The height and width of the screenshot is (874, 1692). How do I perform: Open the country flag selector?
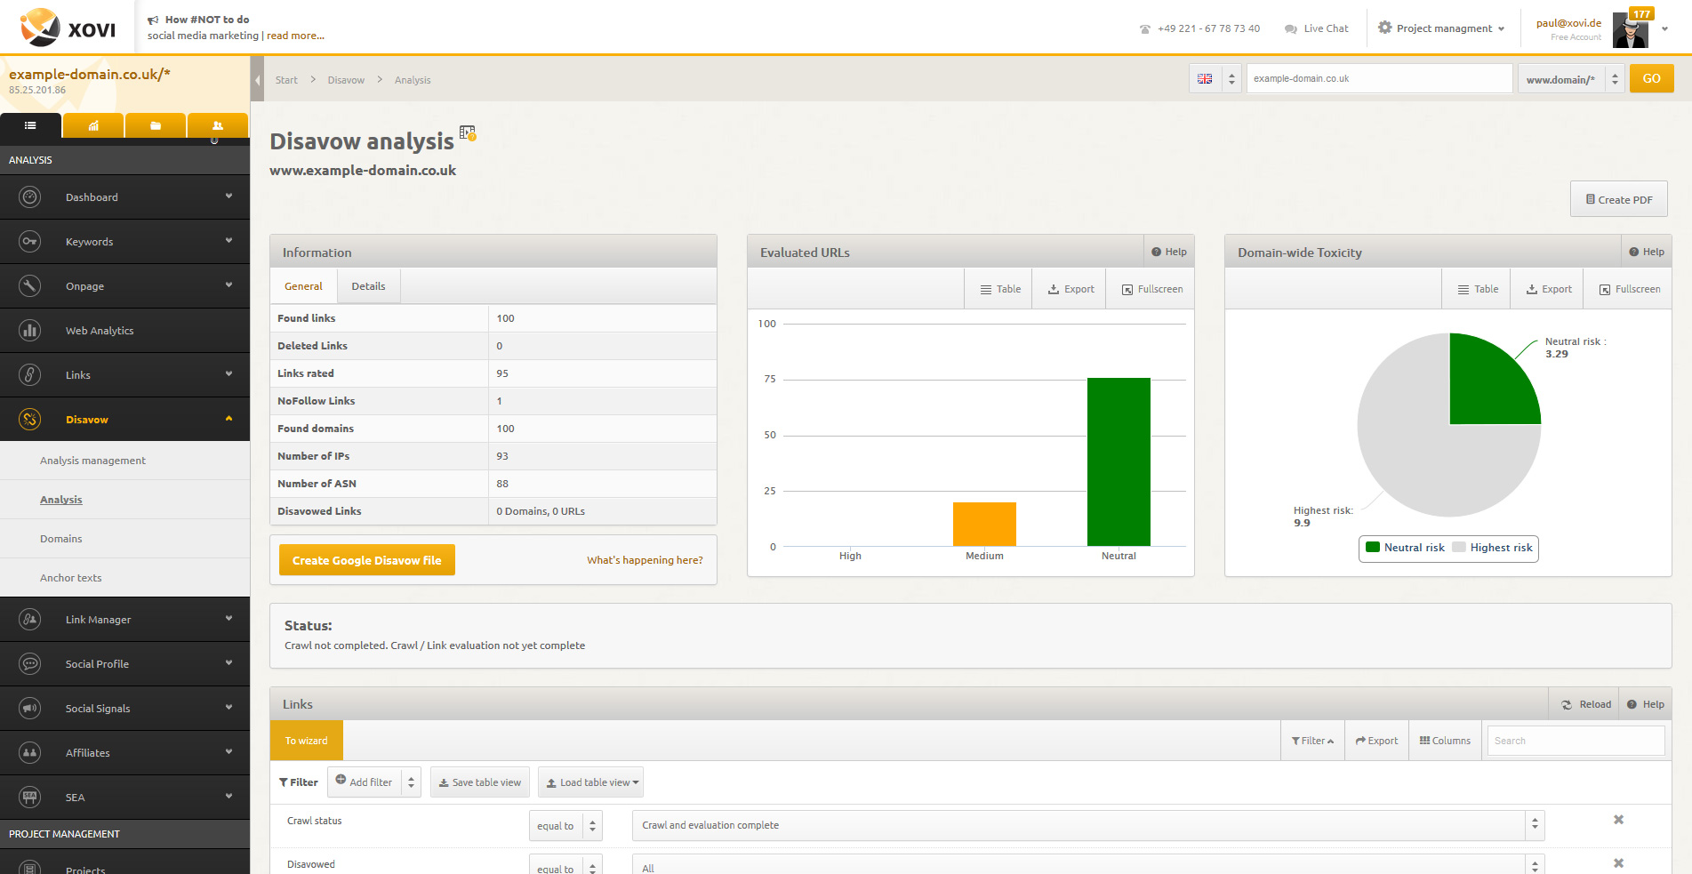click(1215, 78)
